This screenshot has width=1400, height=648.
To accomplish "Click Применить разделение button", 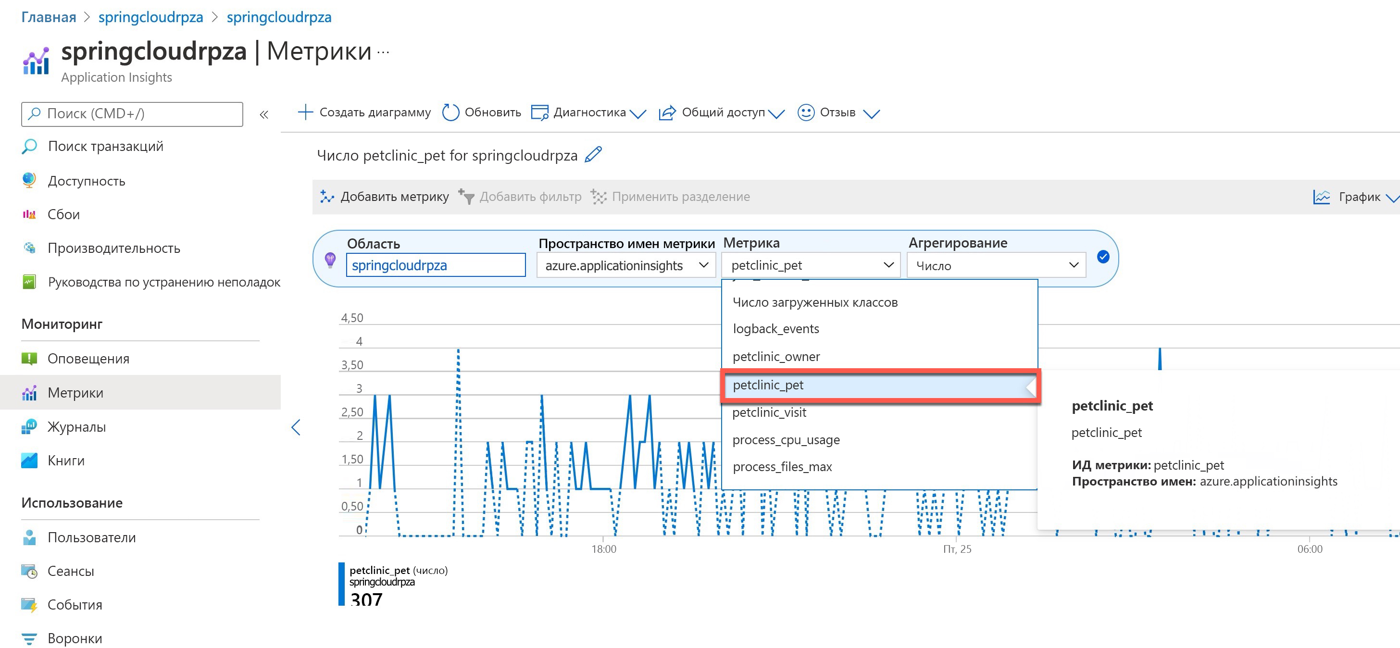I will (x=671, y=197).
